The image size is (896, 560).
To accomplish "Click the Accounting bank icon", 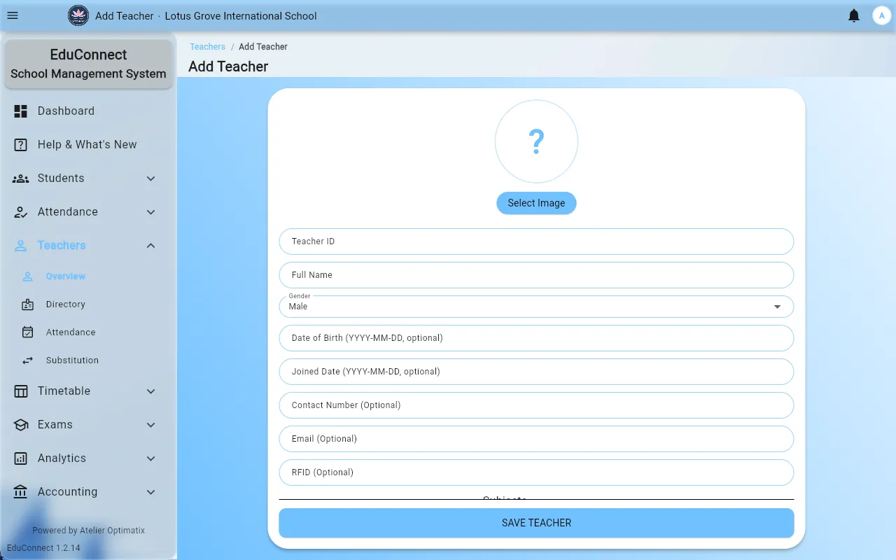I will [x=21, y=491].
